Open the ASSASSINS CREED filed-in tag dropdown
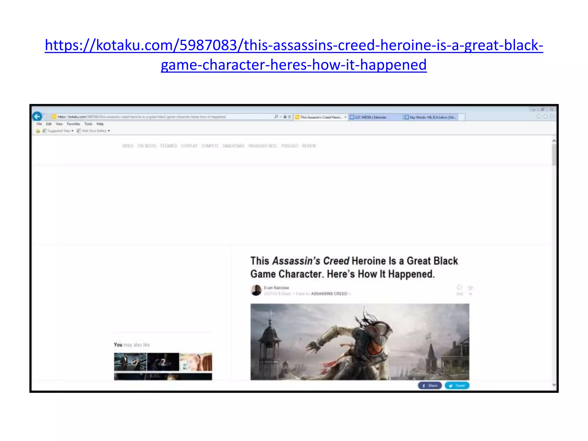The width and height of the screenshot is (588, 441). (331, 294)
